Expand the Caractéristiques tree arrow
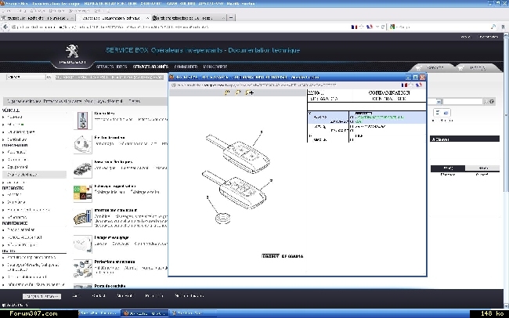This screenshot has height=318, width=509. coord(4,132)
